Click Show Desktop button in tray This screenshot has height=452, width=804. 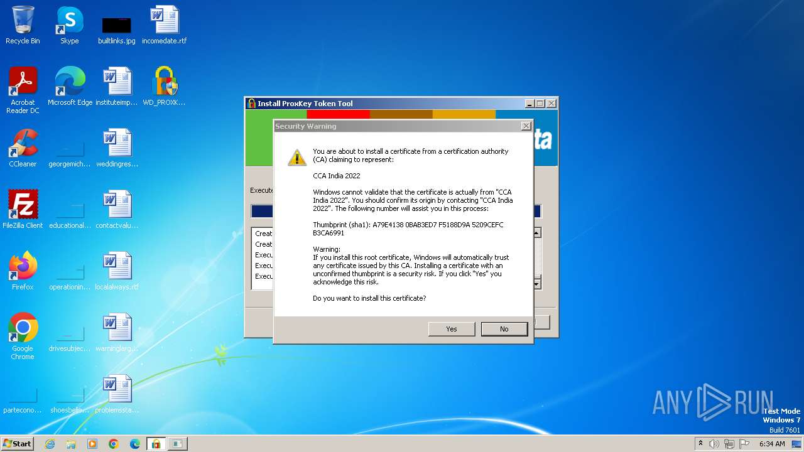797,444
